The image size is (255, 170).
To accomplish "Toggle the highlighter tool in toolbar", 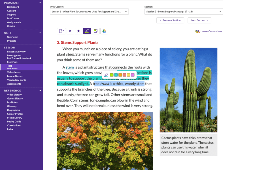I will point(87,31).
